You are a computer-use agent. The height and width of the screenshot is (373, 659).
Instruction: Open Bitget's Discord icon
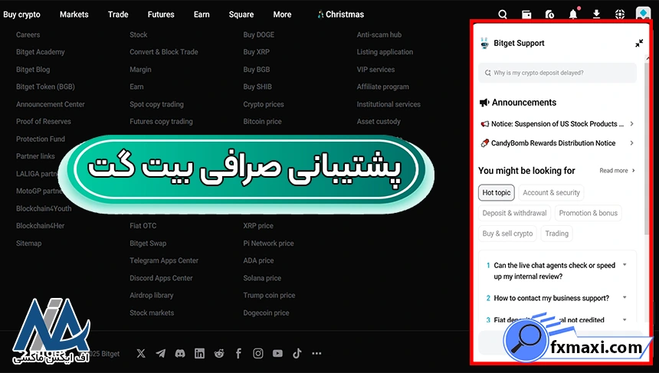180,353
